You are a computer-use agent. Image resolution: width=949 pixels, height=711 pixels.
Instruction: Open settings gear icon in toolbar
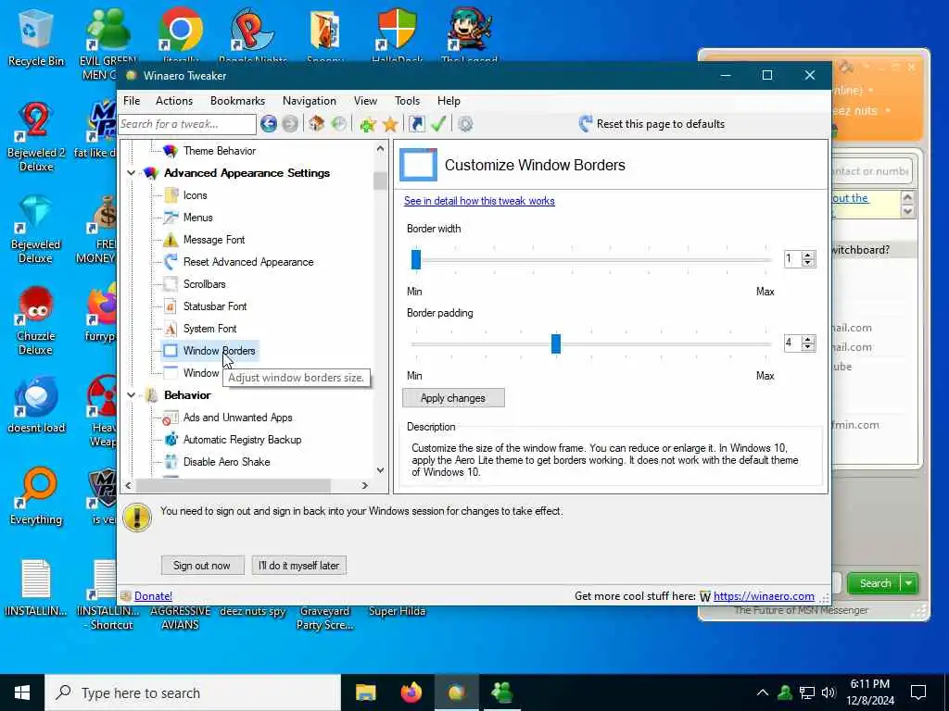[x=465, y=125]
